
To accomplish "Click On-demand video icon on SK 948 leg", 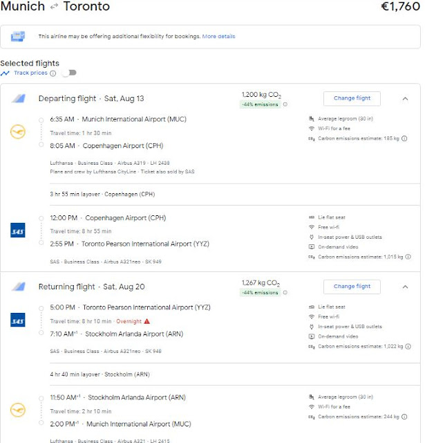I will click(312, 336).
